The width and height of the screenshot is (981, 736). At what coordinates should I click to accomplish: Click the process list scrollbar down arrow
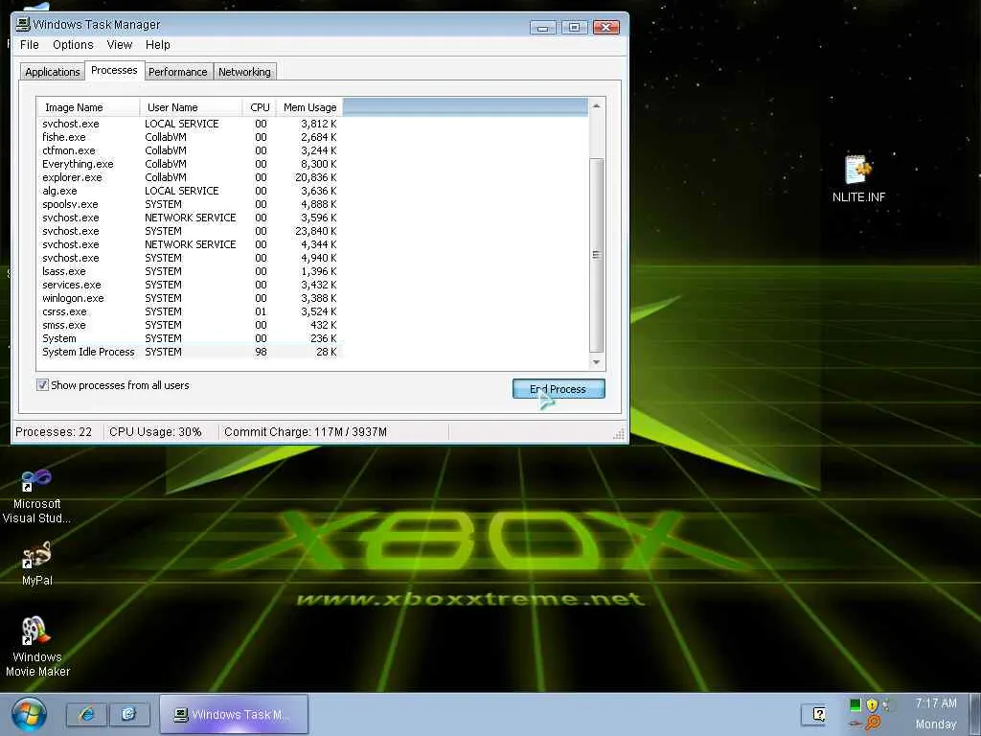tap(596, 361)
